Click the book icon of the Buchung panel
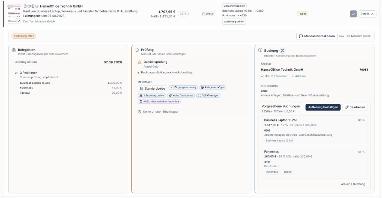Image resolution: width=382 pixels, height=198 pixels. pos(260,50)
